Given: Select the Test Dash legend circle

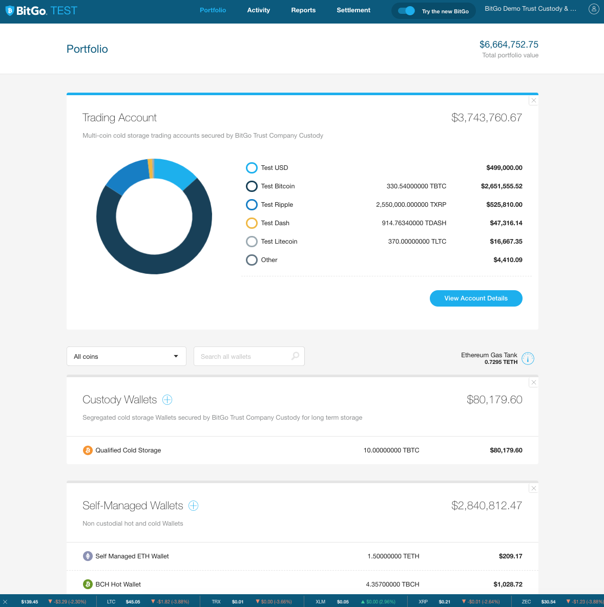Looking at the screenshot, I should tap(252, 223).
